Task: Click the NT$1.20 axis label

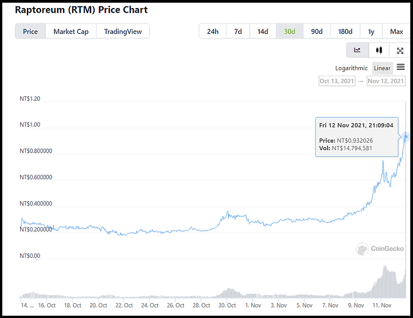Action: tap(30, 99)
